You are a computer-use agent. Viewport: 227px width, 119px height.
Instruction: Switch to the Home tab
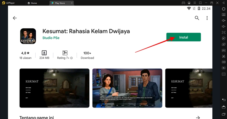click(x=32, y=3)
